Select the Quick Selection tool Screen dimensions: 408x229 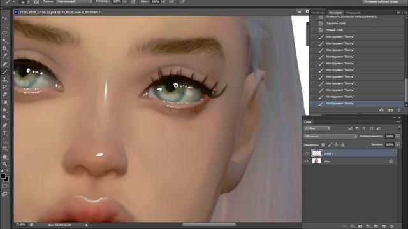tap(4, 41)
